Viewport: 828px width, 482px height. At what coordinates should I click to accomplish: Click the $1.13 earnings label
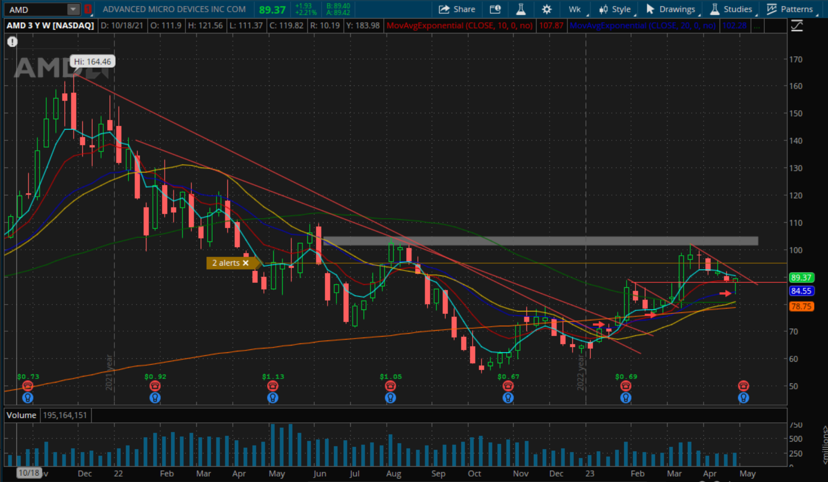273,377
